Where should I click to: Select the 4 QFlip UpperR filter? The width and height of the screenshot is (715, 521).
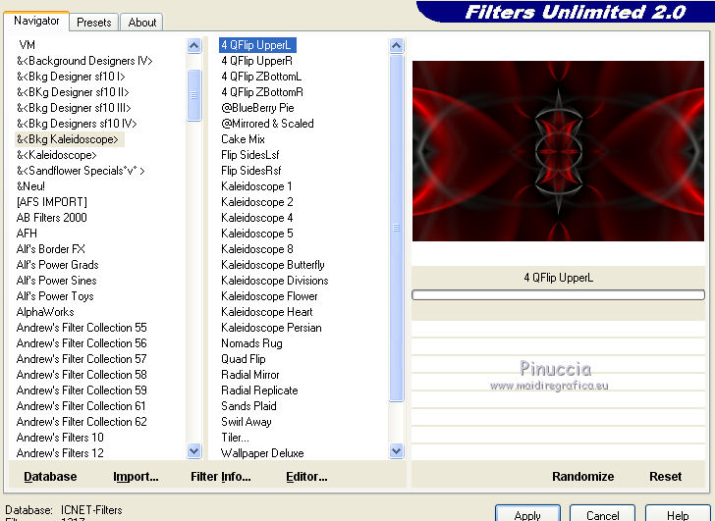pyautogui.click(x=256, y=61)
